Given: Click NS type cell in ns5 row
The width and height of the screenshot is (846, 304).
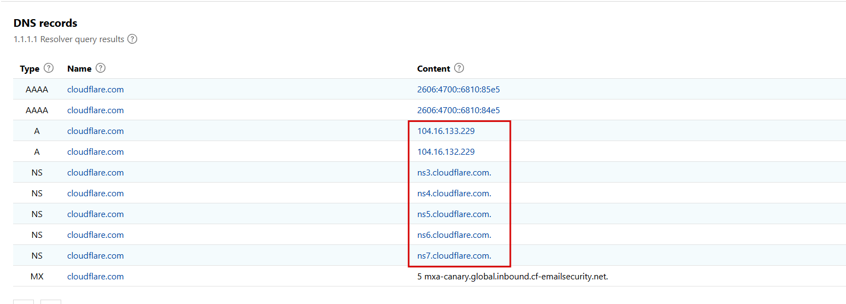Looking at the screenshot, I should click(x=37, y=214).
